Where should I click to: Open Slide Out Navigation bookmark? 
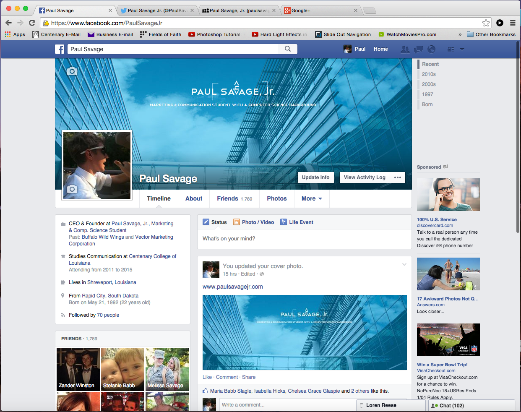point(343,34)
